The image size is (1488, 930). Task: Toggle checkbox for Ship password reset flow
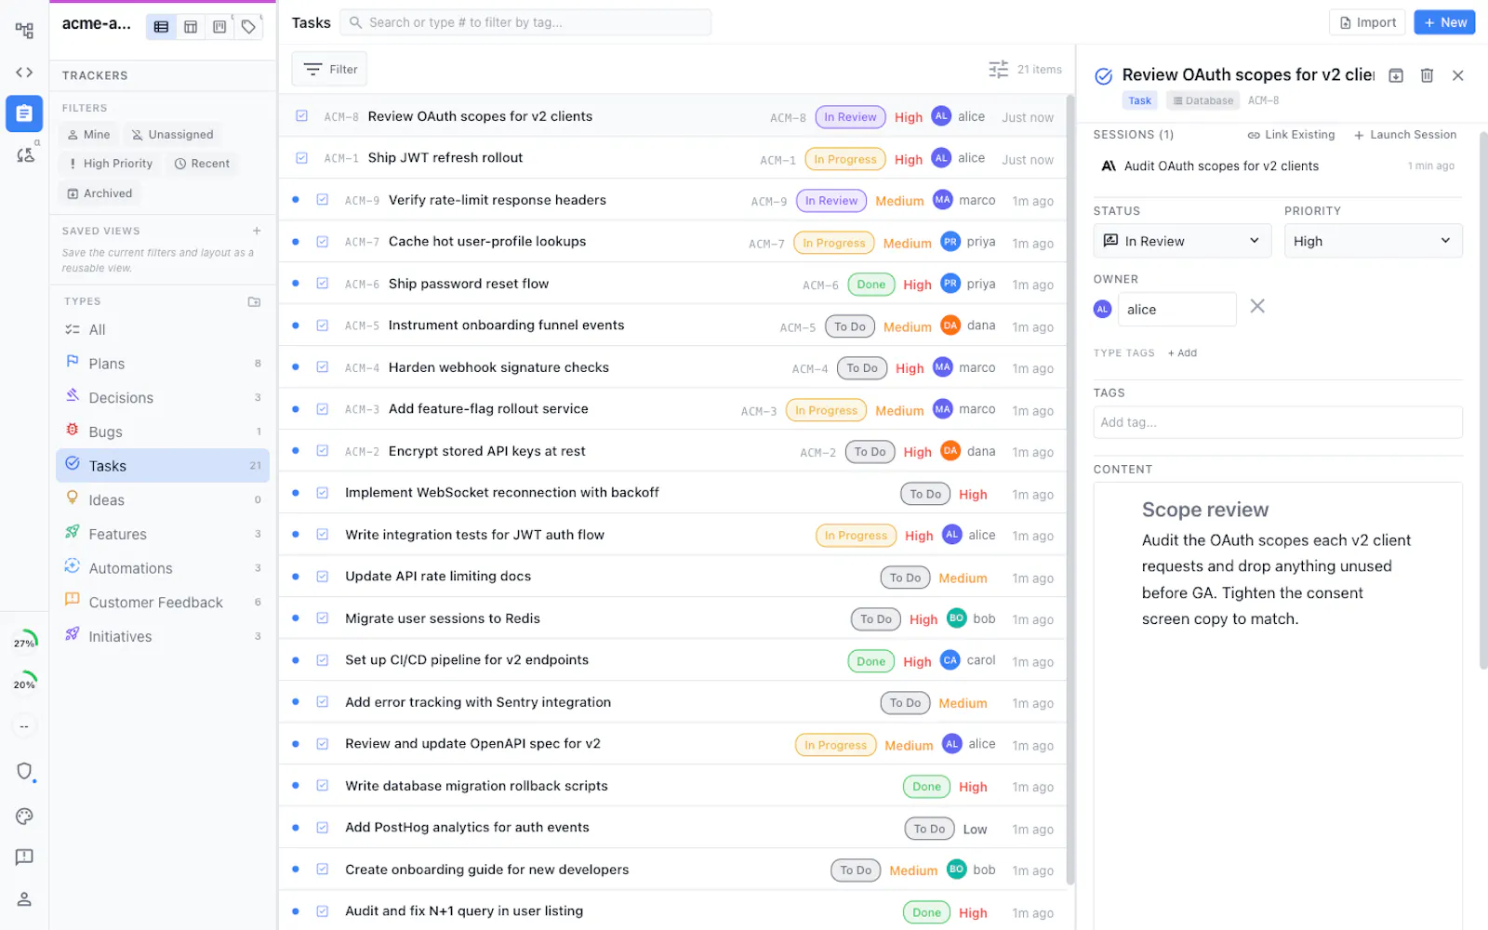322,284
